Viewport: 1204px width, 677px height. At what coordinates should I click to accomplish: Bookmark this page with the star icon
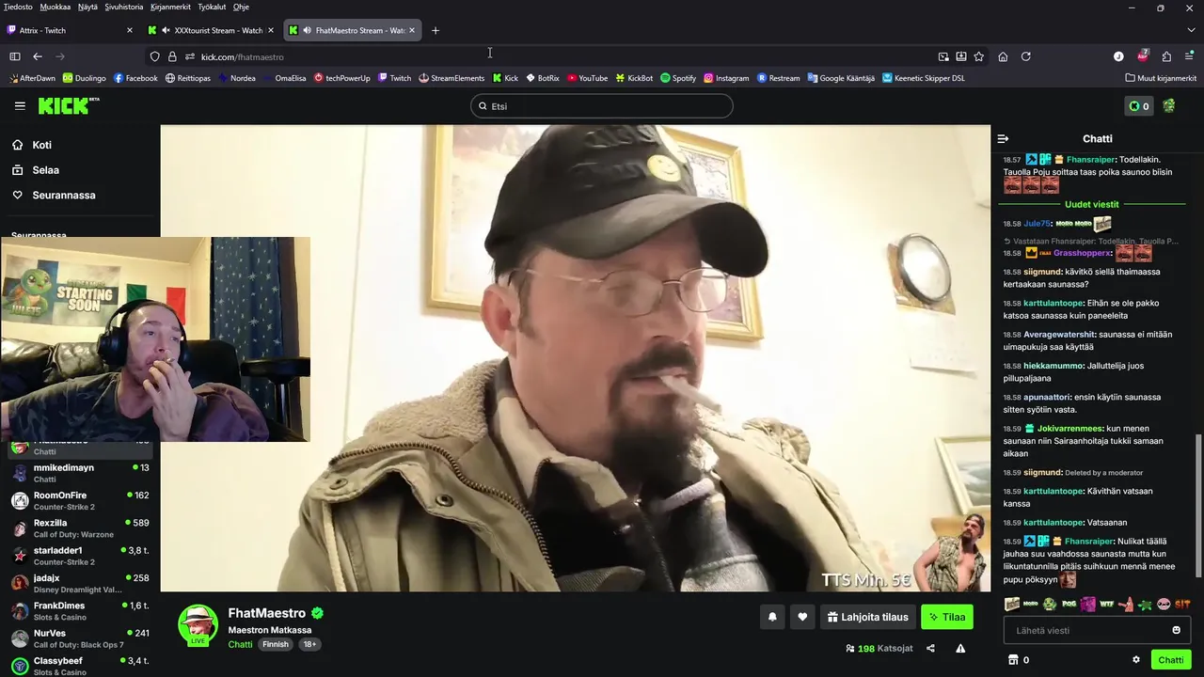(979, 56)
